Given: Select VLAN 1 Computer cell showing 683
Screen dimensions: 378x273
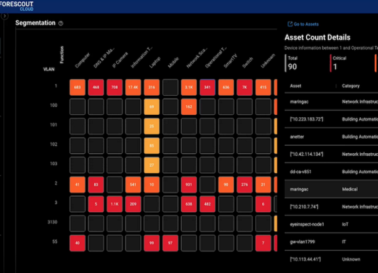Looking at the screenshot, I should [x=77, y=86].
